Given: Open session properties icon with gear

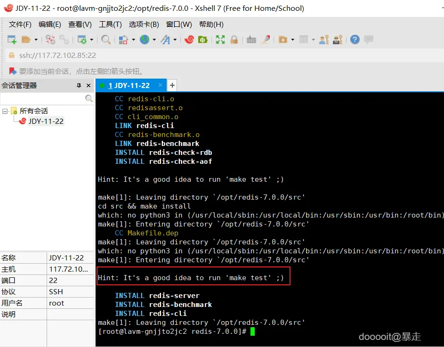Looking at the screenshot, I should point(82,40).
